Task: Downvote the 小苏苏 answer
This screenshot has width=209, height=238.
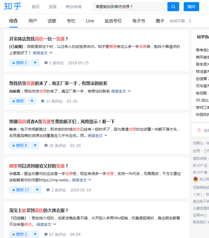Action: [37, 190]
